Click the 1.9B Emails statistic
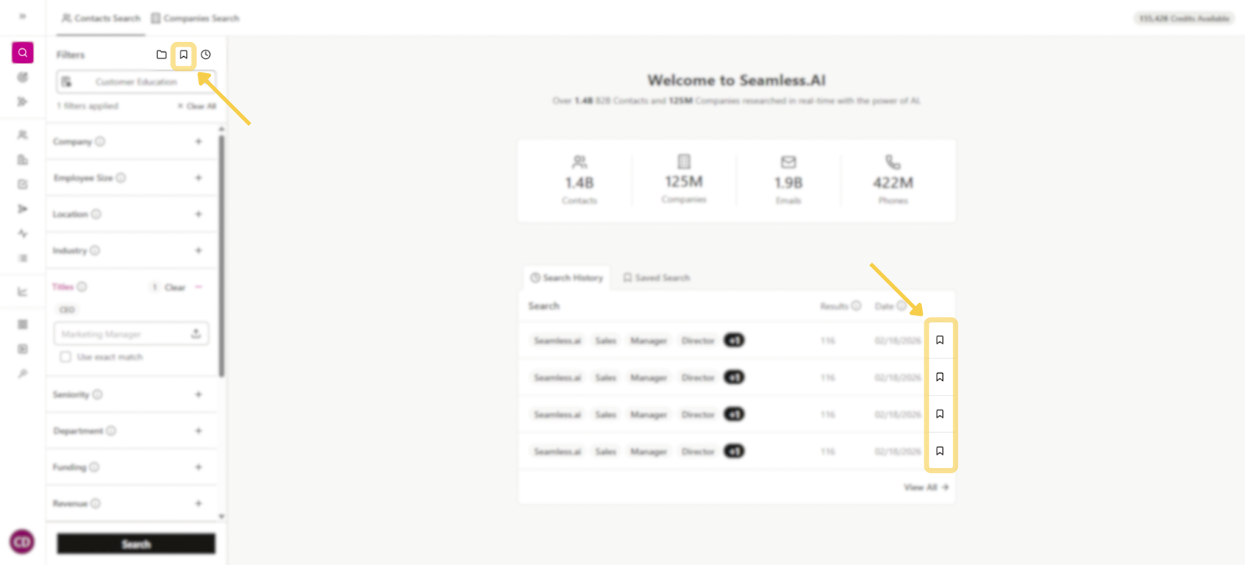The height and width of the screenshot is (565, 1245). [788, 182]
